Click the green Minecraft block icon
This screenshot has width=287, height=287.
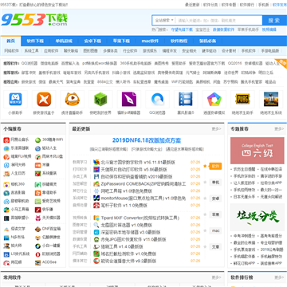coord(100,100)
